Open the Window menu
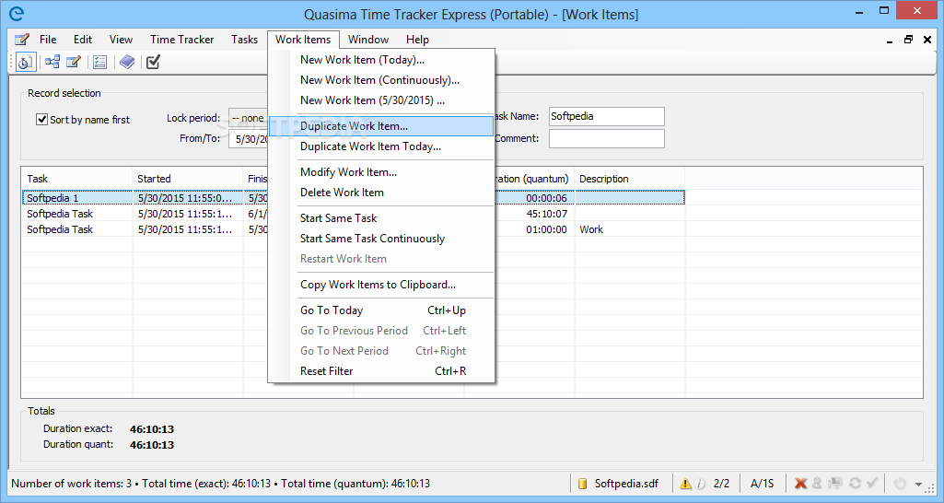The height and width of the screenshot is (503, 944). pyautogui.click(x=367, y=40)
